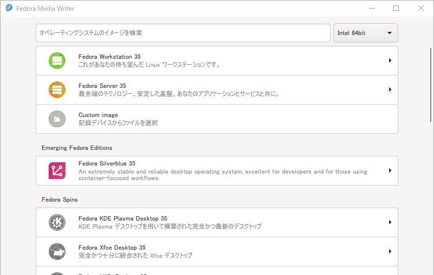Select the Fedora Xfce Desktop 35 title

click(x=112, y=247)
